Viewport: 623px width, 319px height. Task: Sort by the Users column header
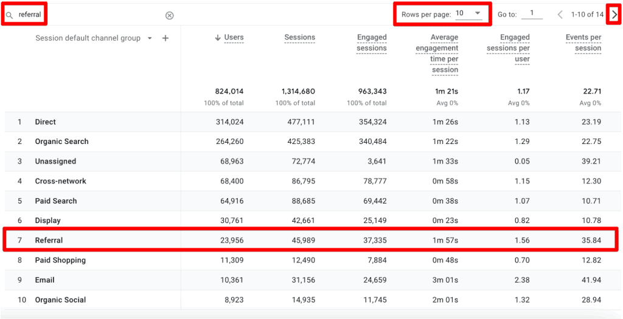tap(234, 37)
